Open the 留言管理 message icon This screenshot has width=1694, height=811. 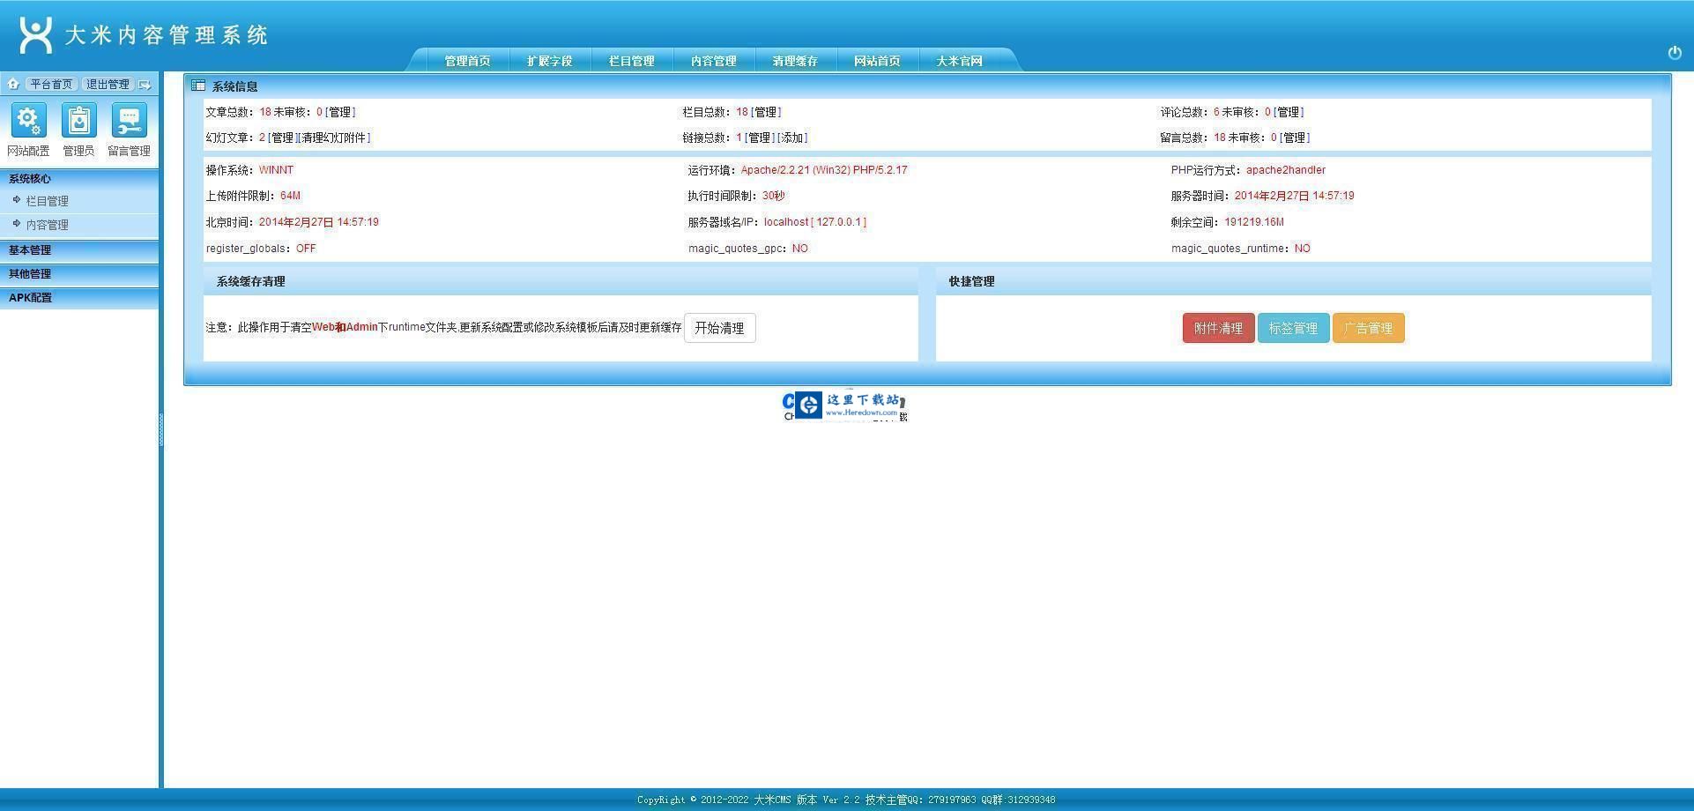pos(129,121)
